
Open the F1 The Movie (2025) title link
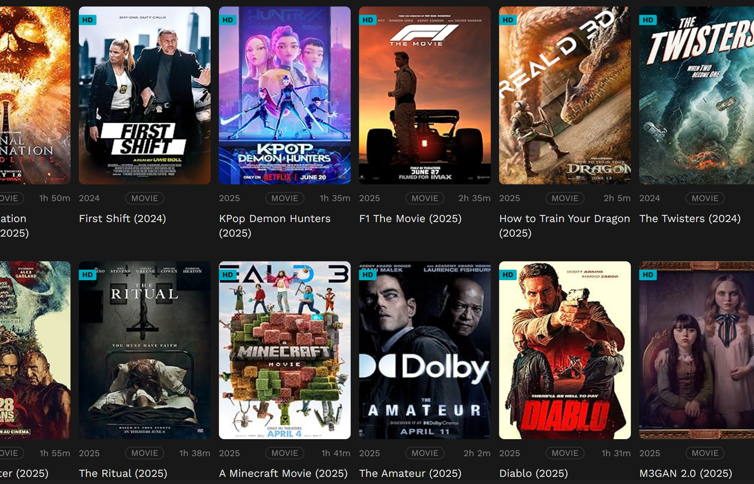(410, 218)
